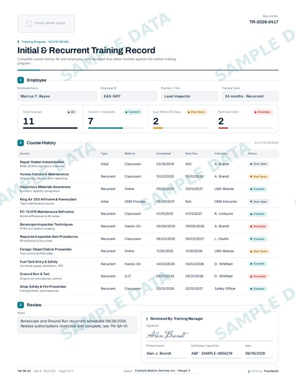Screen dimensions: 296x383
Task: Click the review Date field 09/16/2026
Action: 259,353
